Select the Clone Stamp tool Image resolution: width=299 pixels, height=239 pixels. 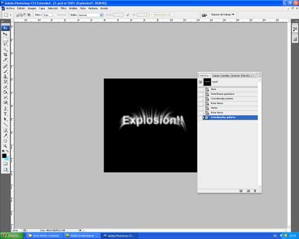point(5,77)
